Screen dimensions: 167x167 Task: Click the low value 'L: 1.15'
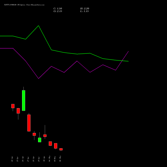click(x=85, y=11)
